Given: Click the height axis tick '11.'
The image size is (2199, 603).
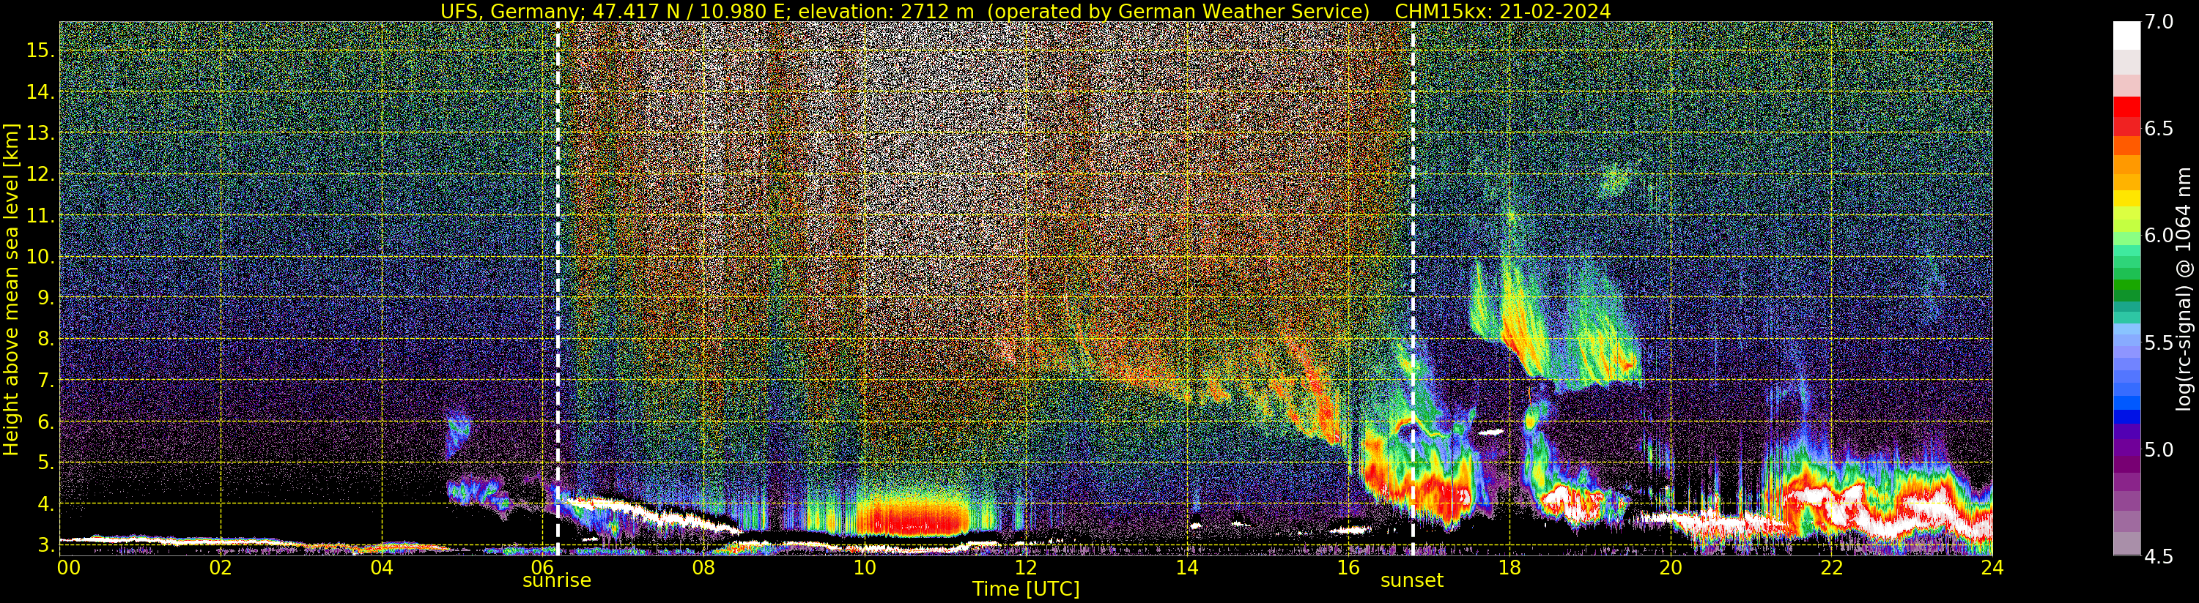Looking at the screenshot, I should pyautogui.click(x=40, y=216).
